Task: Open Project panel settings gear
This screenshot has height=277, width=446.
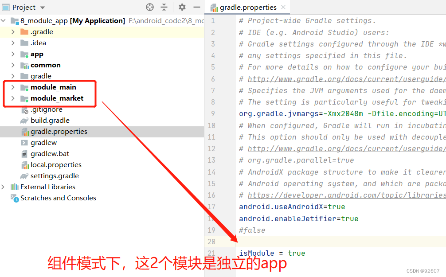Action: pyautogui.click(x=182, y=7)
